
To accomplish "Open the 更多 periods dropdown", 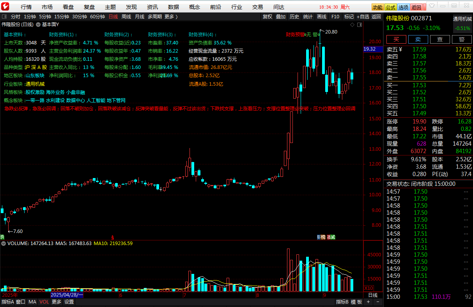I will click(171, 17).
